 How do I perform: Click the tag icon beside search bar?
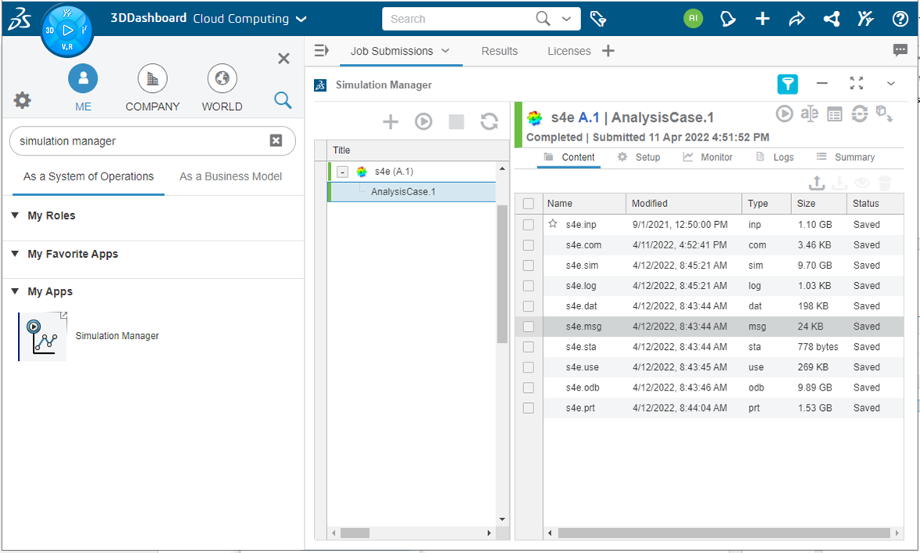pos(598,19)
